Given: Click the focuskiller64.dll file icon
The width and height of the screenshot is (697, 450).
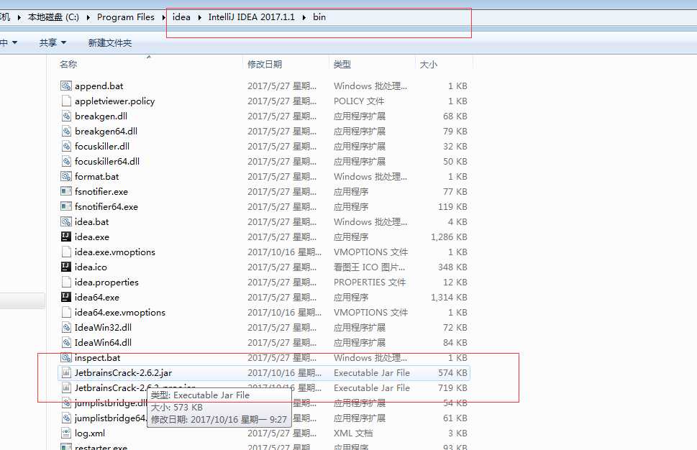Looking at the screenshot, I should (x=65, y=161).
